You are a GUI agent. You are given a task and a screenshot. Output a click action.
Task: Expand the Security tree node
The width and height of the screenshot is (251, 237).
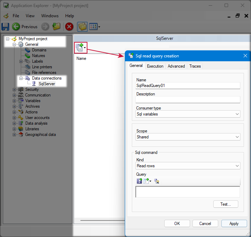click(x=14, y=89)
